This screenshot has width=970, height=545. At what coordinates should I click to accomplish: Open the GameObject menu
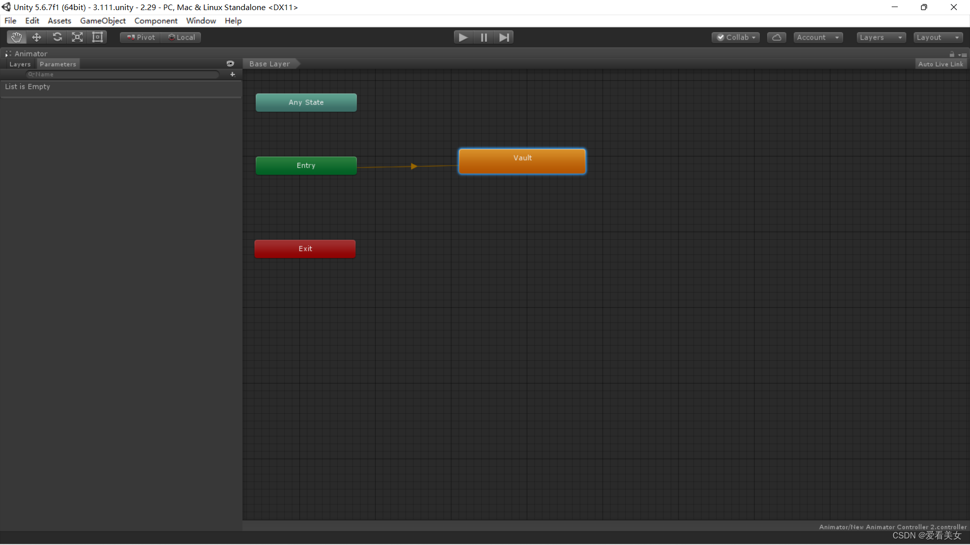pos(103,21)
